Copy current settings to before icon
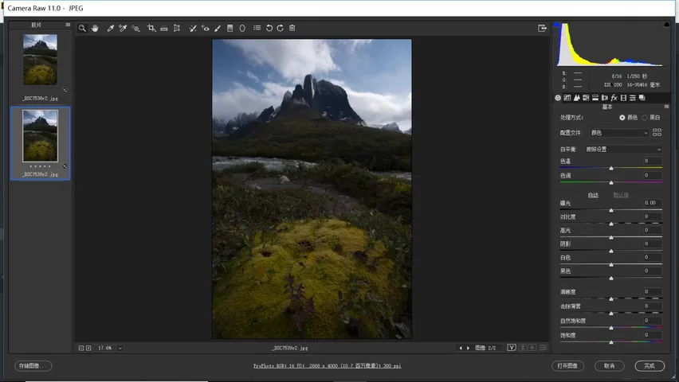This screenshot has width=679, height=382. (532, 348)
